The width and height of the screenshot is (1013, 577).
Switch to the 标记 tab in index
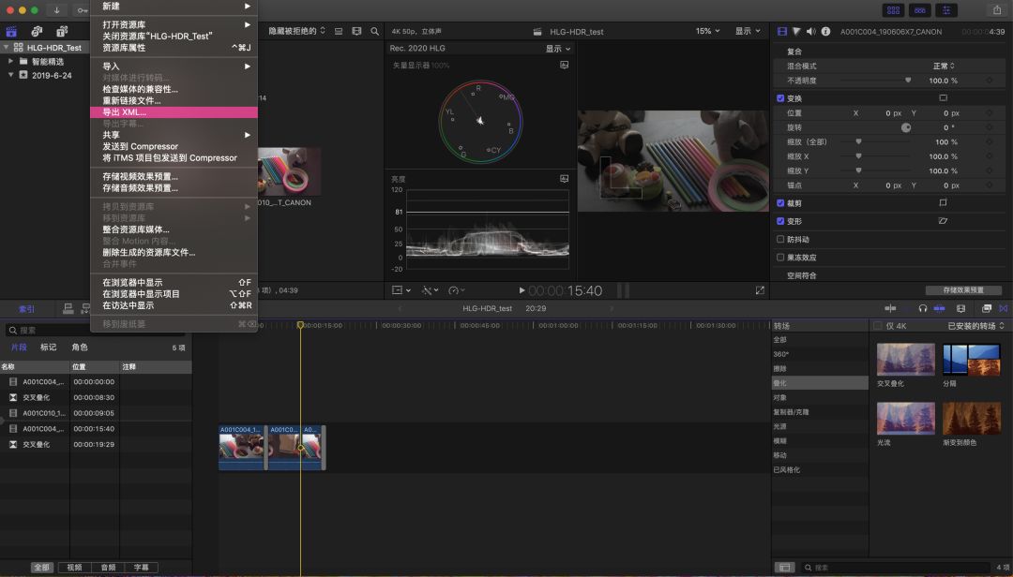click(48, 348)
